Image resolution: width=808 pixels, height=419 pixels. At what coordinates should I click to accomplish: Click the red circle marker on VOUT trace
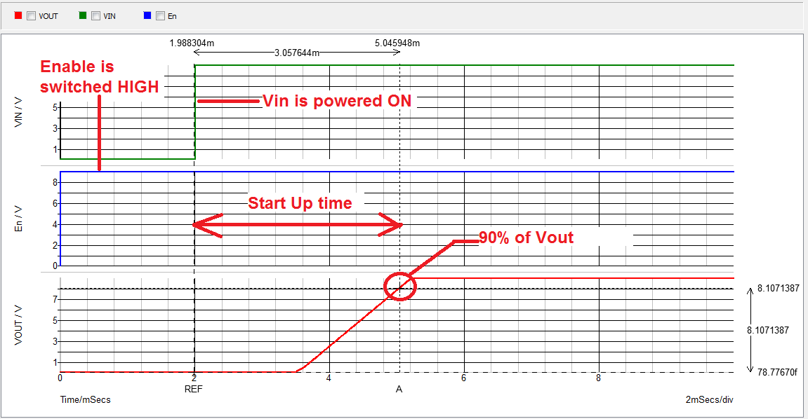400,286
